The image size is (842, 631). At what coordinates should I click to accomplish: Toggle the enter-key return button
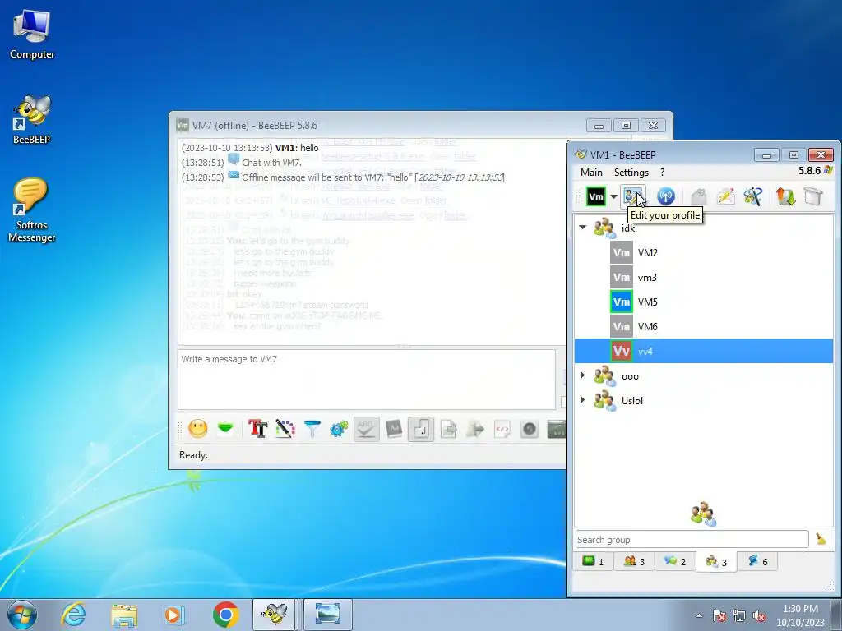pyautogui.click(x=421, y=429)
